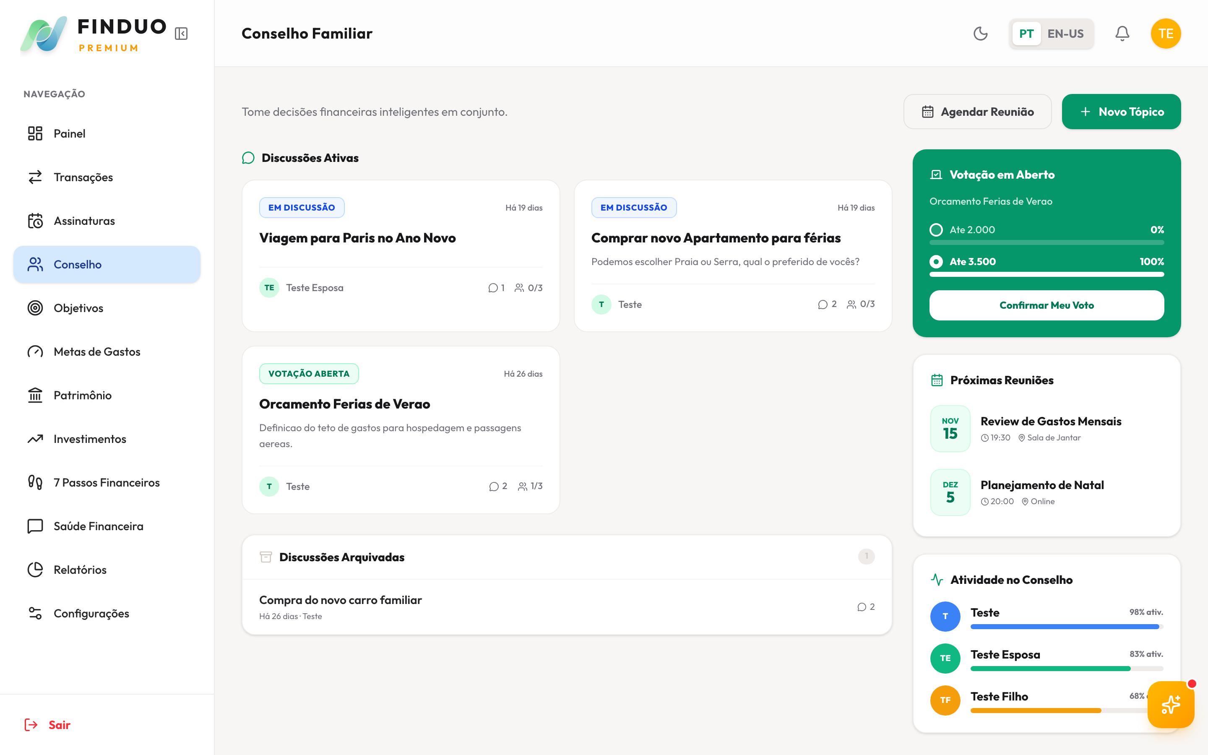This screenshot has width=1208, height=755.
Task: Open notifications bell
Action: tap(1122, 34)
